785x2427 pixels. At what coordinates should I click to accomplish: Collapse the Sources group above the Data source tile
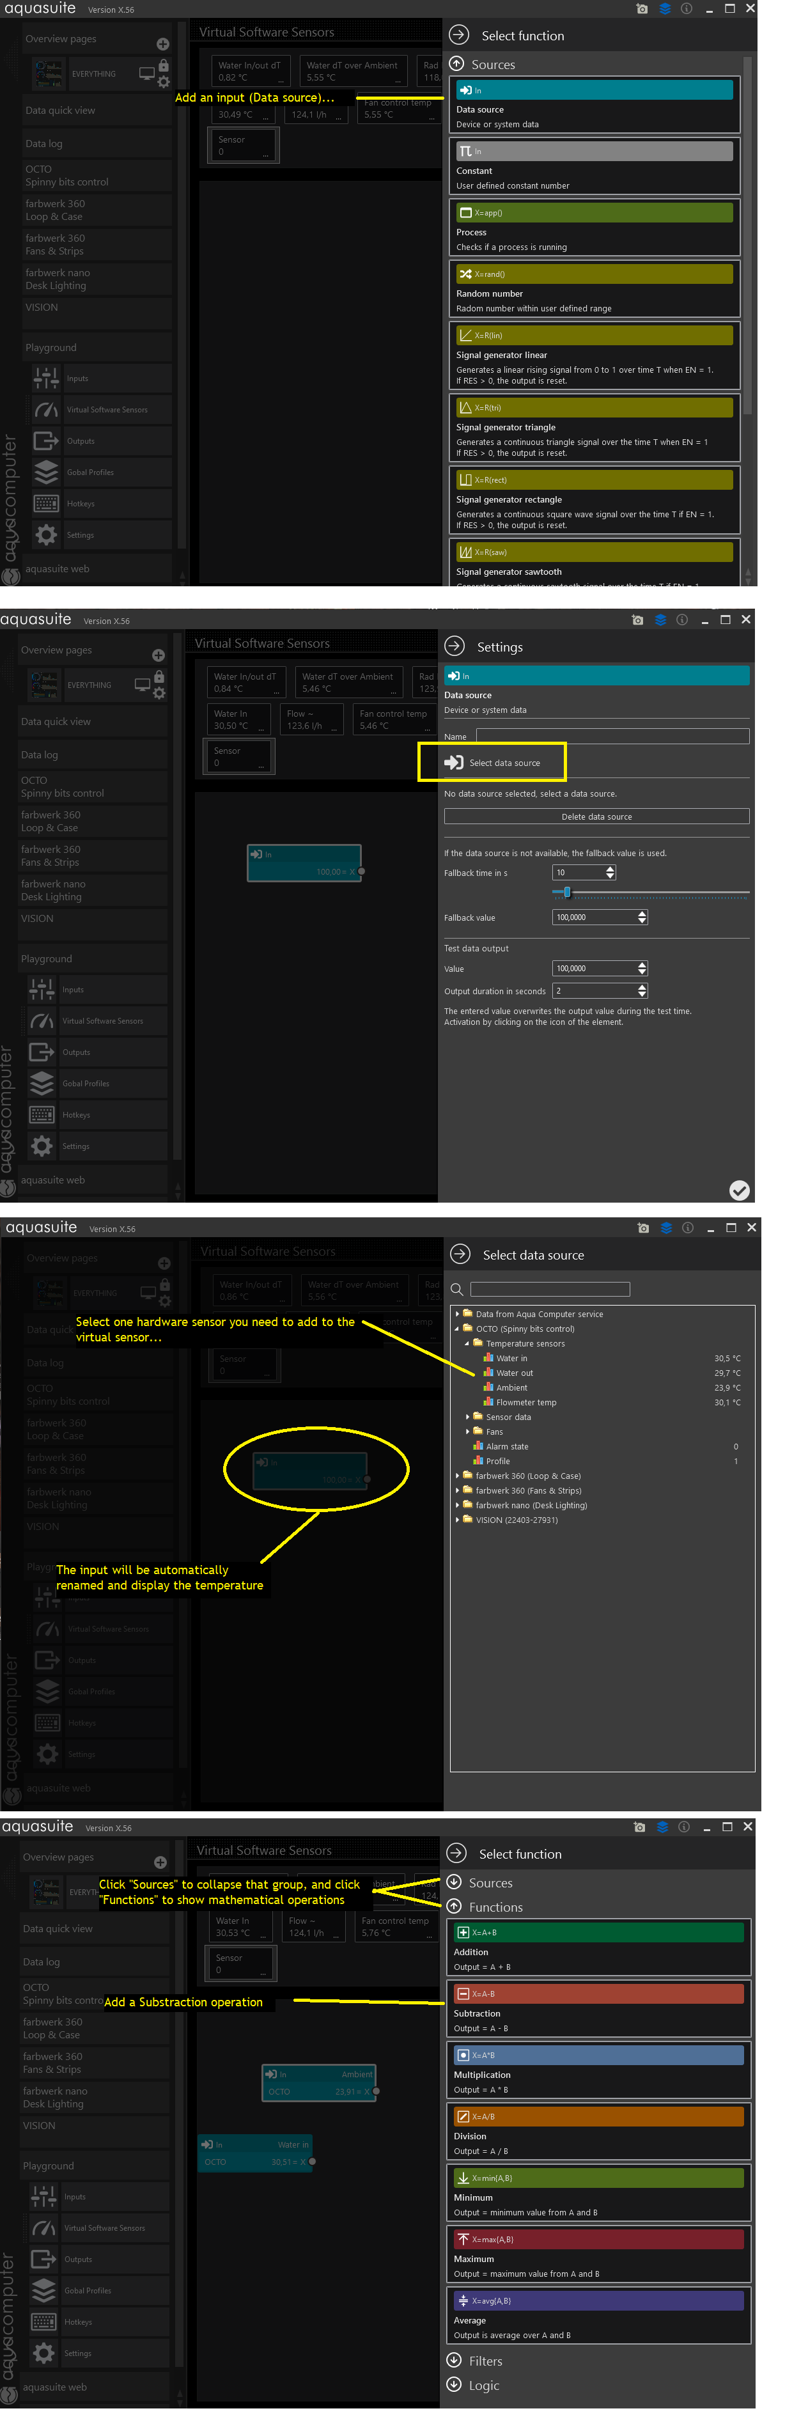[x=457, y=64]
